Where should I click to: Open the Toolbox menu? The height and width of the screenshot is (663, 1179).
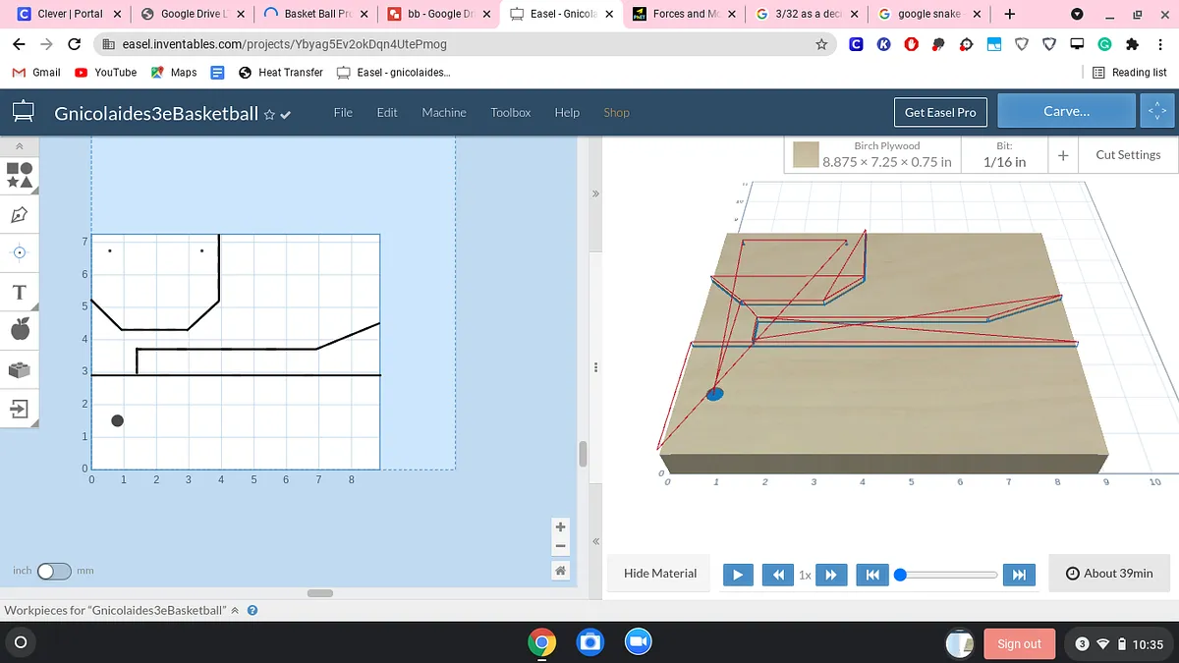click(x=511, y=112)
